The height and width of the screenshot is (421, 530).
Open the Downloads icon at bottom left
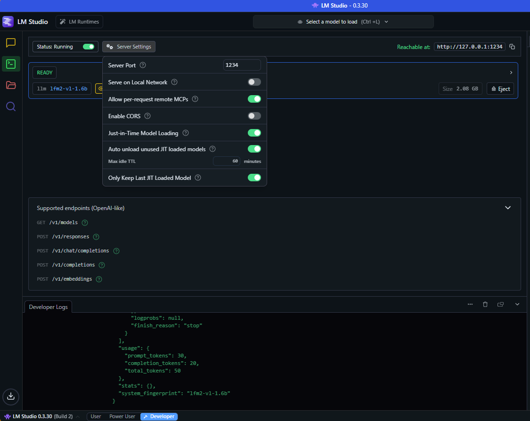point(11,397)
